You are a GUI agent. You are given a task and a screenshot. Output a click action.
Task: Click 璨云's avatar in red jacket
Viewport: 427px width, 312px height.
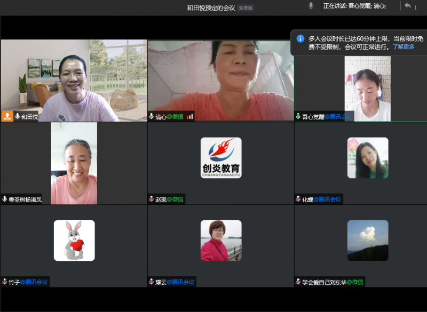pos(221,241)
